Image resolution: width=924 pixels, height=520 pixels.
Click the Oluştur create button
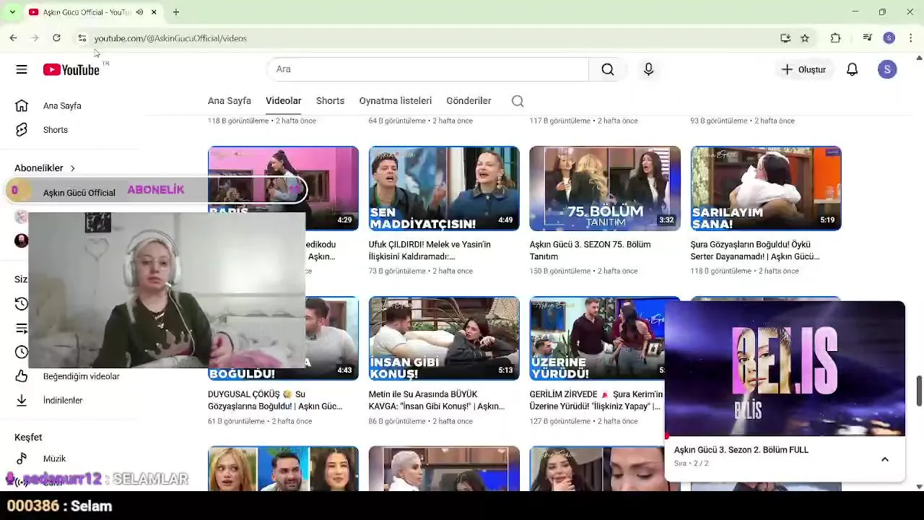(803, 69)
